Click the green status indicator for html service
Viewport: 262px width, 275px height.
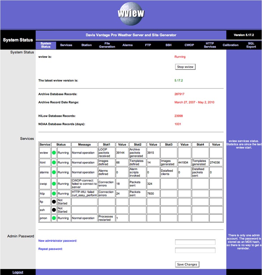tap(54, 163)
